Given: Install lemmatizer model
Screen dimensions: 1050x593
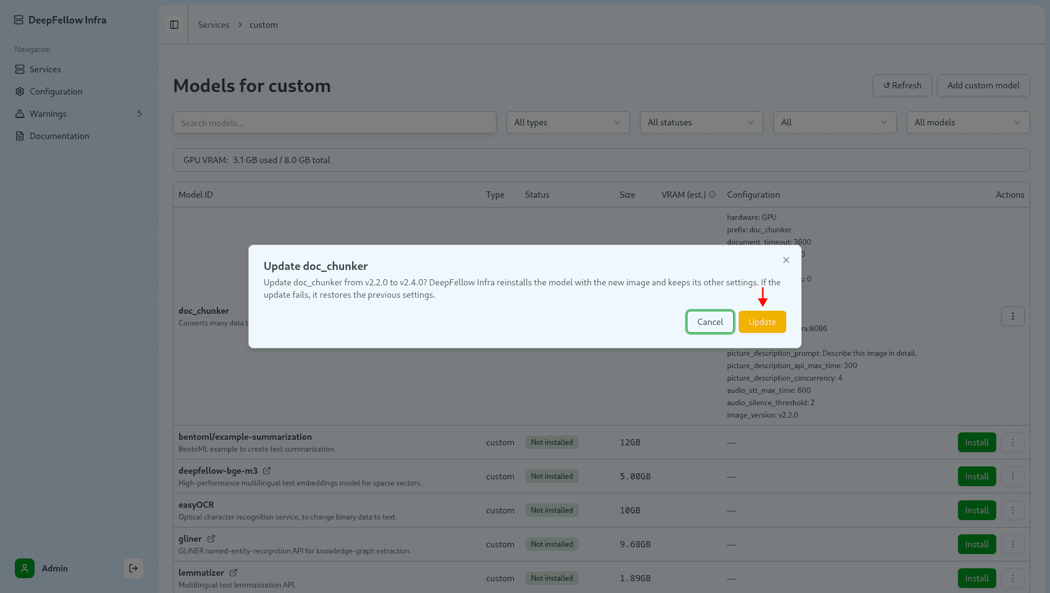Looking at the screenshot, I should click(x=977, y=578).
